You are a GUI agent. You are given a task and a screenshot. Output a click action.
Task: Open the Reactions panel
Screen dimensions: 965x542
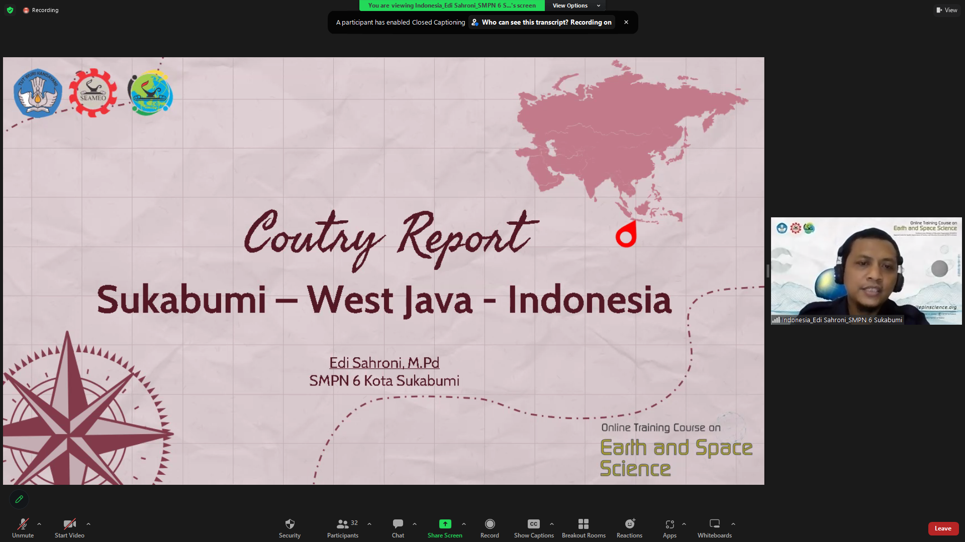(629, 528)
